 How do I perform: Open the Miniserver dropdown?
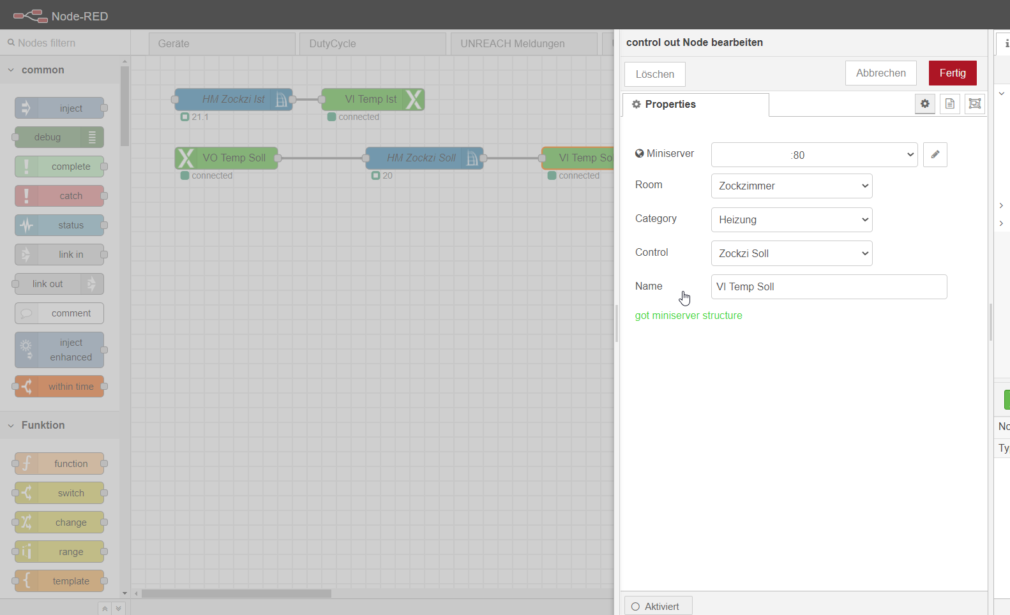click(x=814, y=155)
